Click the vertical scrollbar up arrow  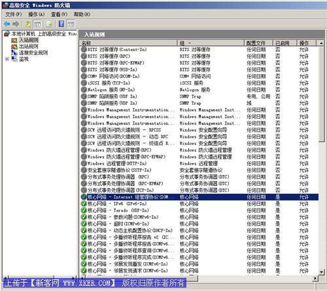pos(321,43)
